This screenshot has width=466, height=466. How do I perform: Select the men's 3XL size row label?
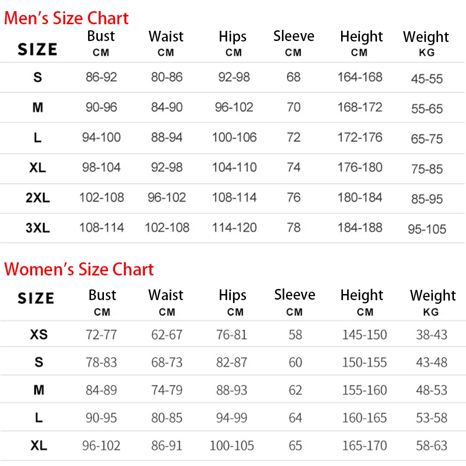coord(38,228)
